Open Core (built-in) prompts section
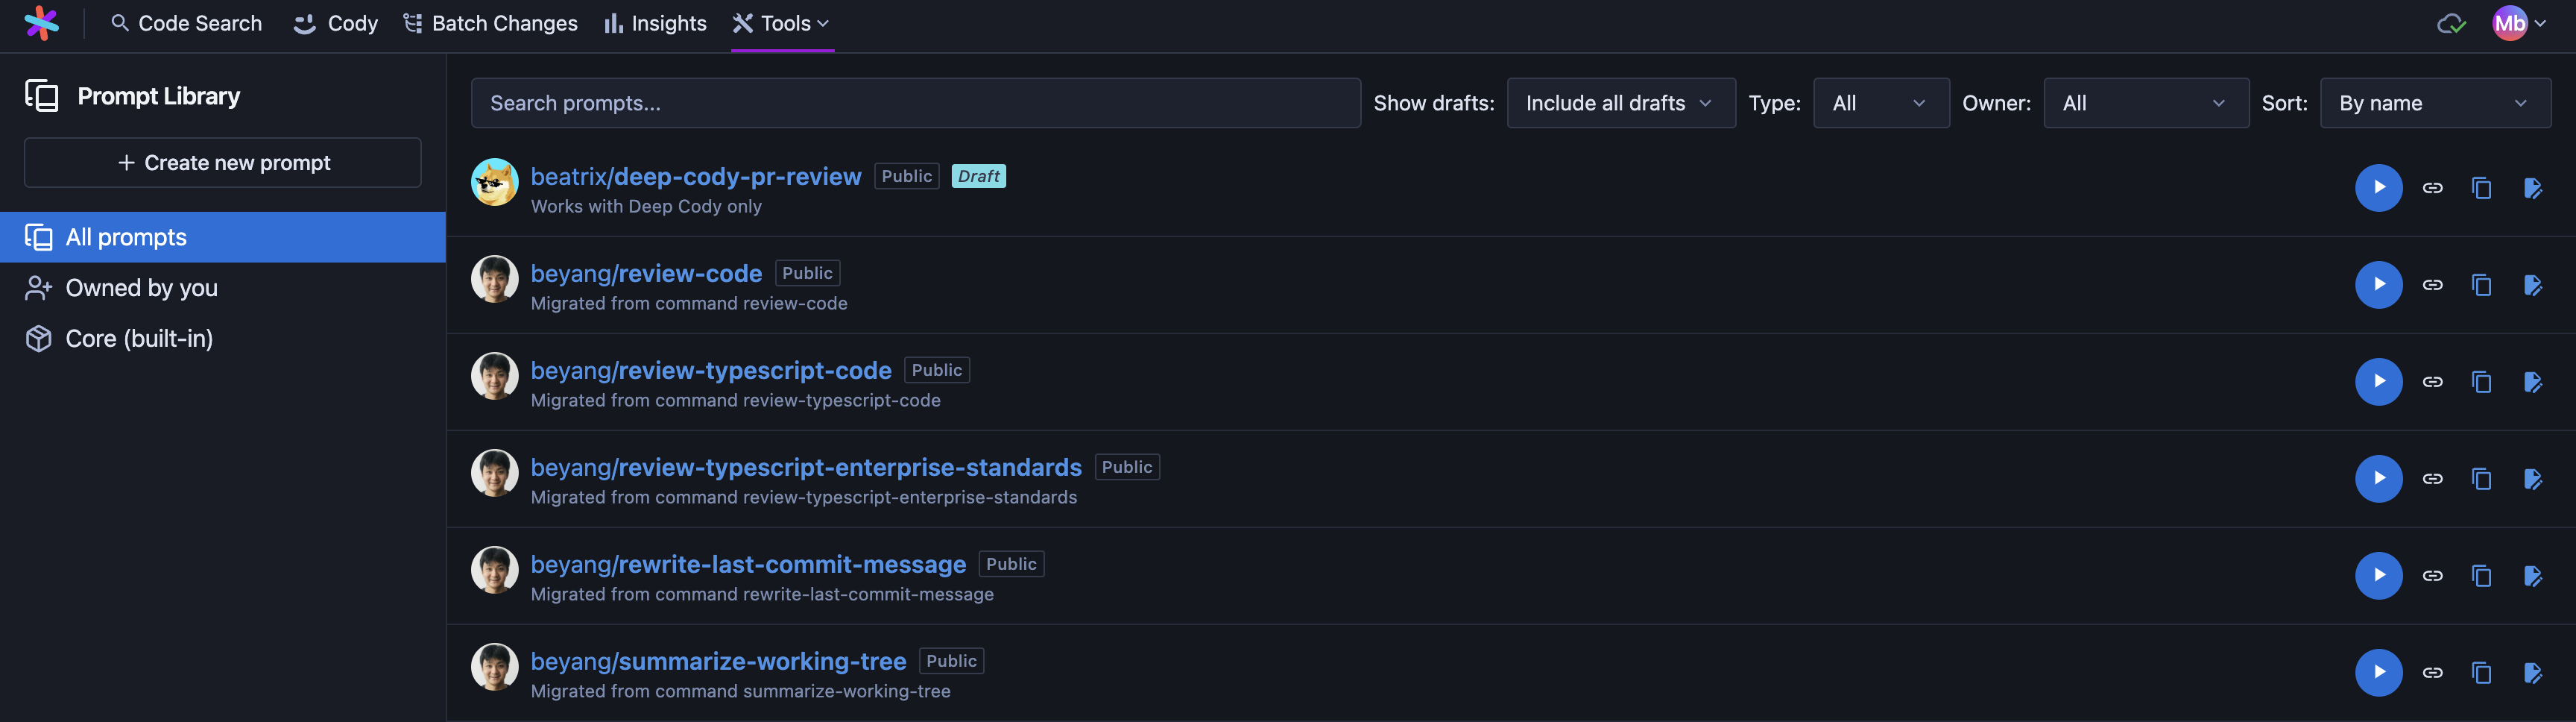2576x722 pixels. (x=139, y=338)
